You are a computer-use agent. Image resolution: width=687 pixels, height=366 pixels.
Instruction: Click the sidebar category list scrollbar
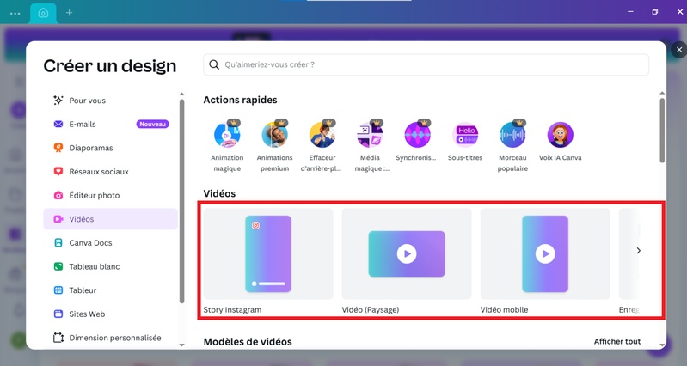pyautogui.click(x=181, y=201)
